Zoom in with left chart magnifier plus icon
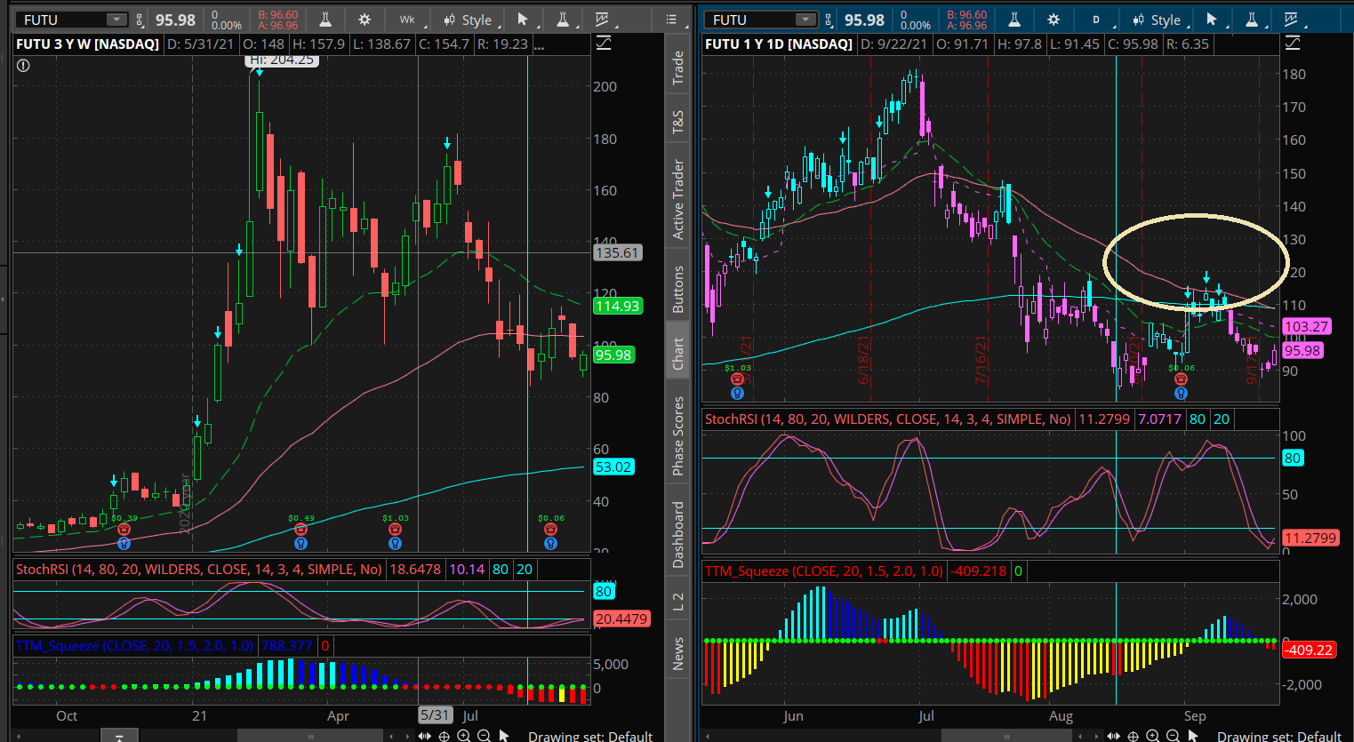This screenshot has height=742, width=1354. tap(464, 736)
